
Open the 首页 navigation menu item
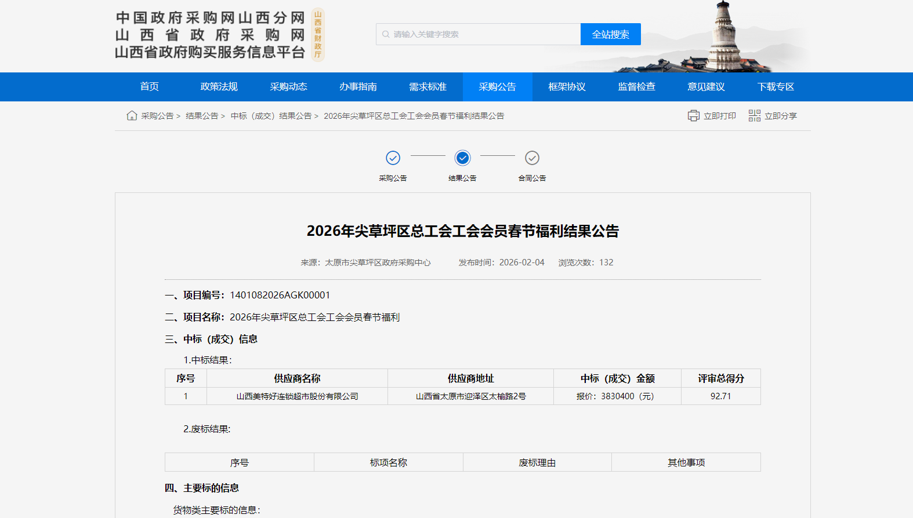point(150,87)
